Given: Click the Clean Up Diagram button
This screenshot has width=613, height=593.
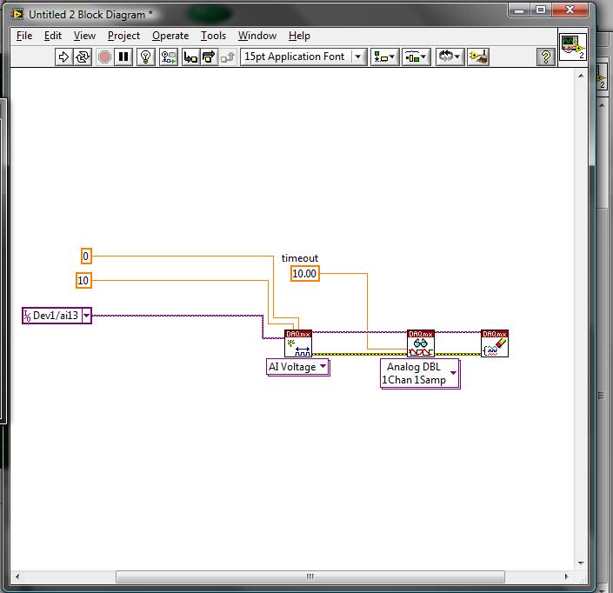Looking at the screenshot, I should [x=478, y=57].
